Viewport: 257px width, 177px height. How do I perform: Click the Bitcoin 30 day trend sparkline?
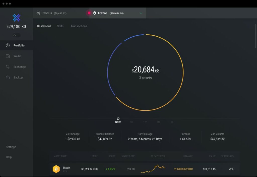coord(153,169)
